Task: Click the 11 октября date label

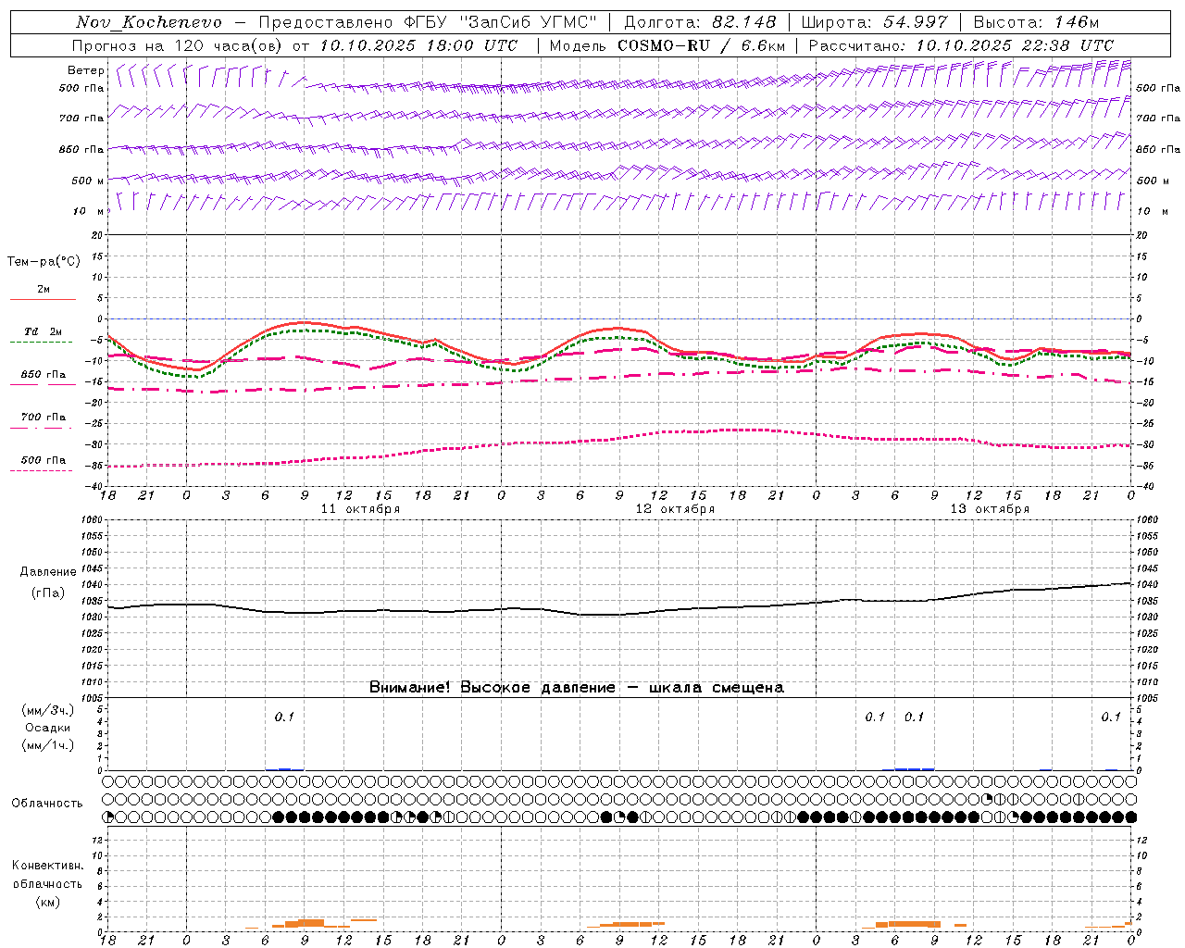Action: point(360,509)
